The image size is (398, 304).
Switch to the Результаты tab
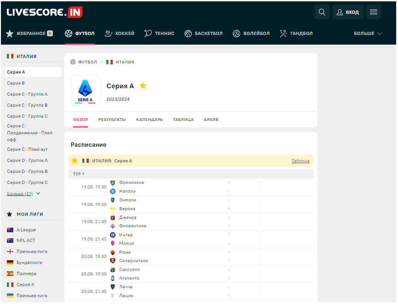(112, 120)
